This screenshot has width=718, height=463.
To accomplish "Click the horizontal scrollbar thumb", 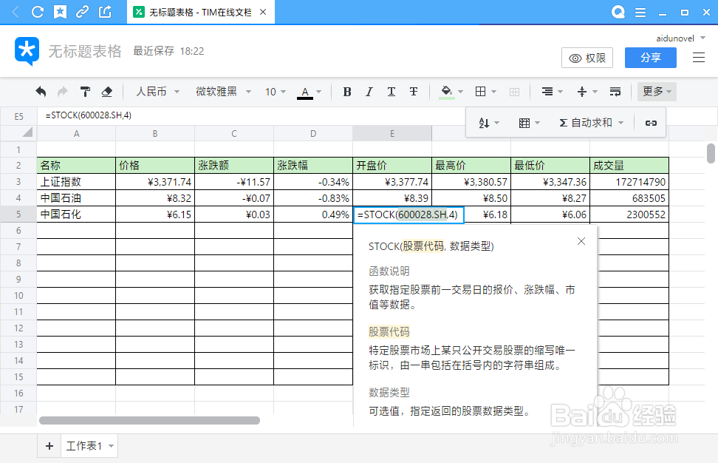I will 149,420.
